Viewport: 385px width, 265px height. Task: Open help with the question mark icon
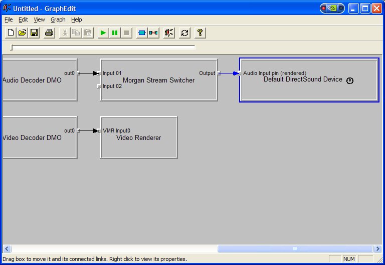pos(200,32)
